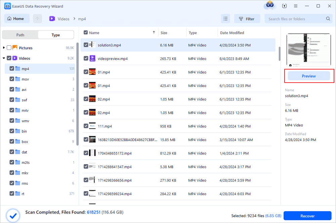This screenshot has height=223, width=336.
Task: Select file 1714298599234.mp4
Action: pyautogui.click(x=177, y=193)
